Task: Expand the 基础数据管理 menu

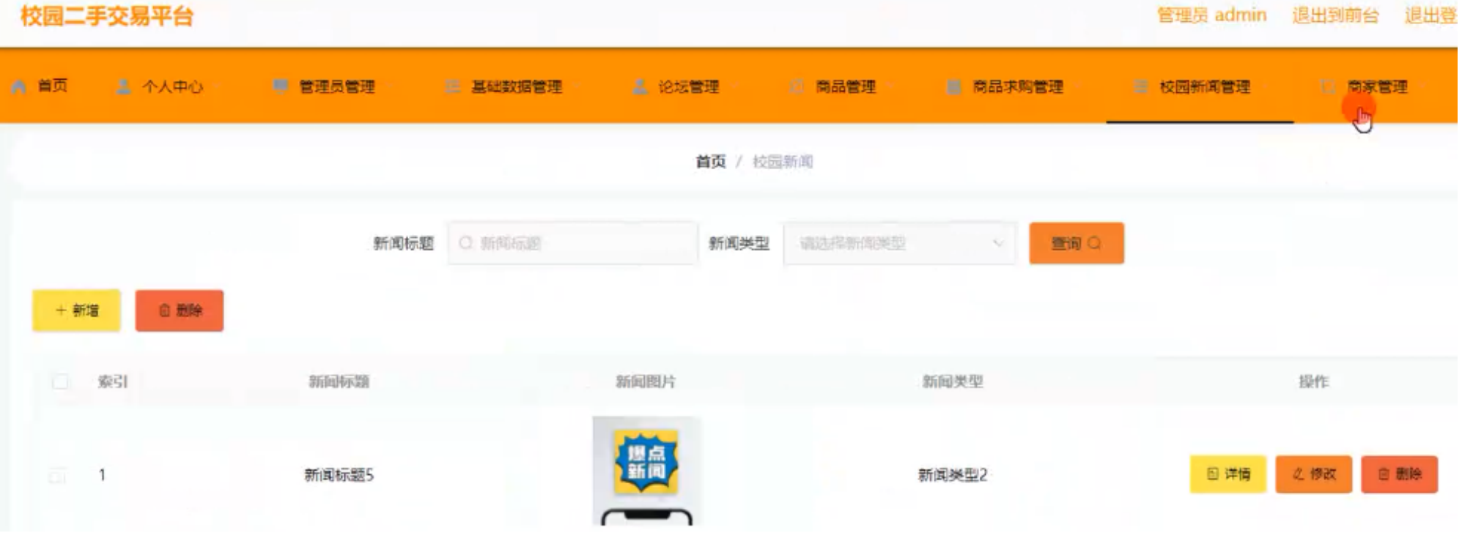Action: (x=516, y=87)
